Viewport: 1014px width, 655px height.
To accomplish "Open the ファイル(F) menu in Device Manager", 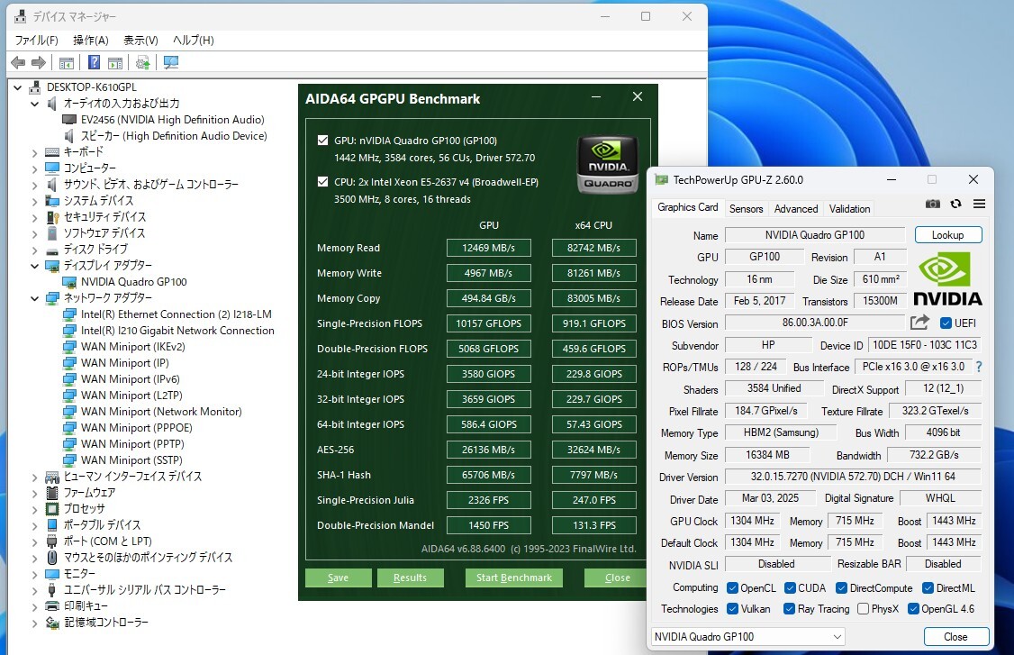I will (x=36, y=41).
